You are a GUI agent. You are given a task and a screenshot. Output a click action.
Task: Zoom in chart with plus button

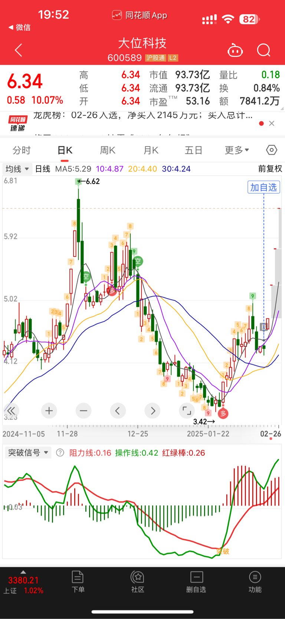point(49,411)
